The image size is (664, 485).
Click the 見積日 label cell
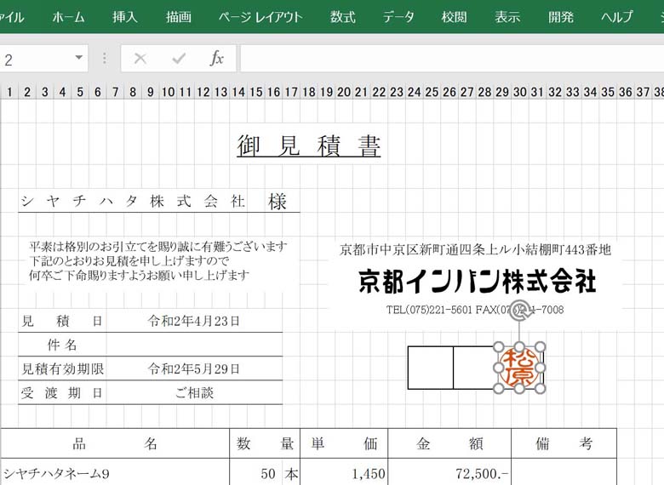click(x=62, y=321)
